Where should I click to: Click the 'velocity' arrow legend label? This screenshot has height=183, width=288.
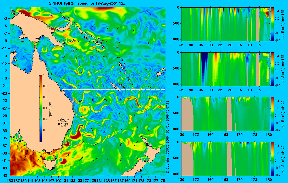(x=63, y=119)
